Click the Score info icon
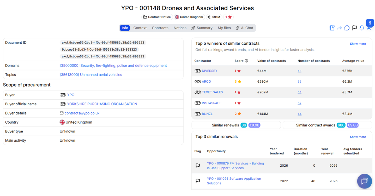The height and width of the screenshot is (196, 375). 246,61
